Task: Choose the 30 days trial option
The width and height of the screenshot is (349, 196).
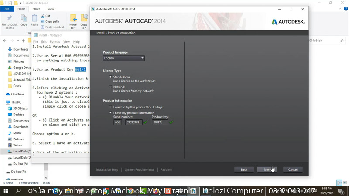Action: pos(110,107)
